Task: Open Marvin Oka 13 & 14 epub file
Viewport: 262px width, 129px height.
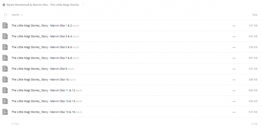Action: (x=47, y=101)
